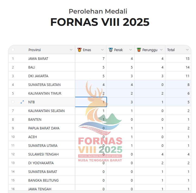Screen dimensions: 196x193
Task: Open the Provinsi column dropdown
Action: tap(71, 50)
